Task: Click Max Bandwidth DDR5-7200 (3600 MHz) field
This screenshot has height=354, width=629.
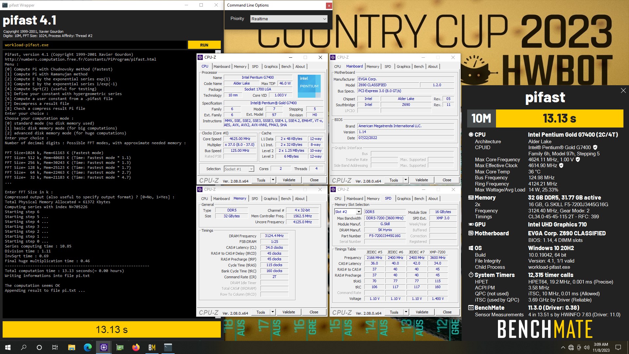Action: tap(385, 218)
